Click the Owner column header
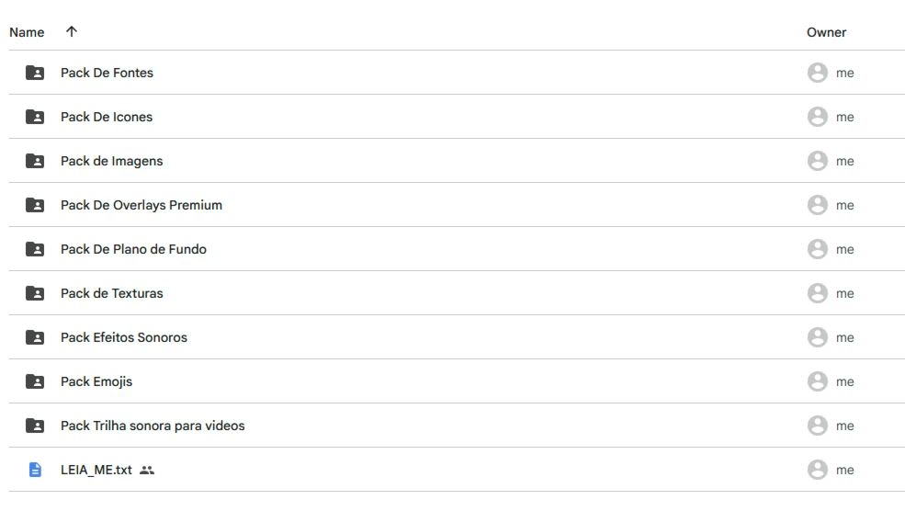 (826, 32)
